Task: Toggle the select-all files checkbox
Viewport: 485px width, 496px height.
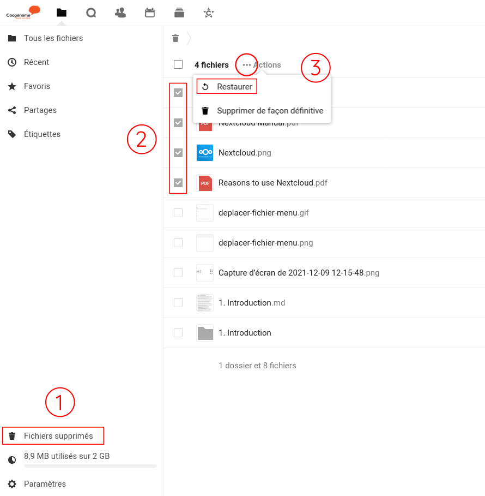Action: coord(178,65)
